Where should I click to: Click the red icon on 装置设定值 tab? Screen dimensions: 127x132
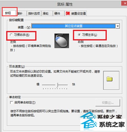point(68,13)
